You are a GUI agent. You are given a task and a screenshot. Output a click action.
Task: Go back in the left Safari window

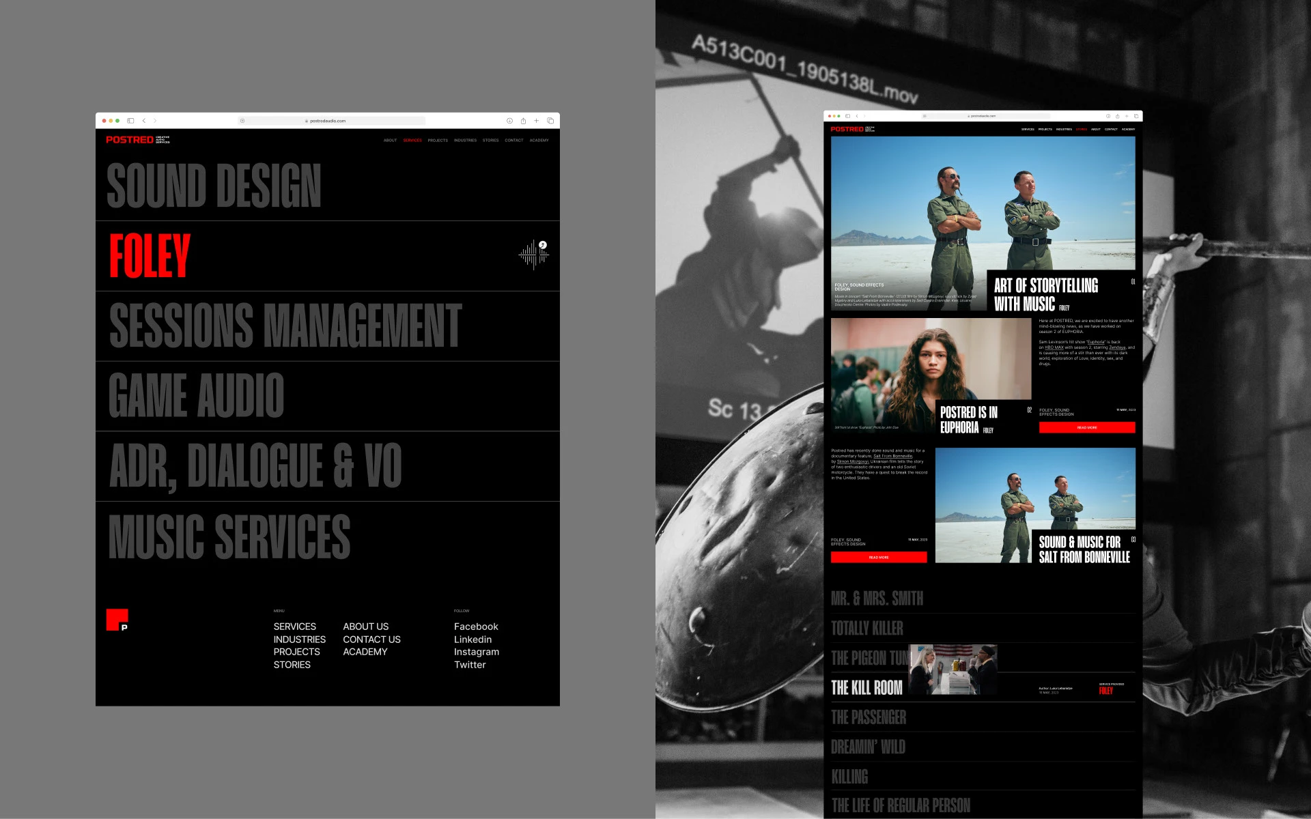(144, 121)
